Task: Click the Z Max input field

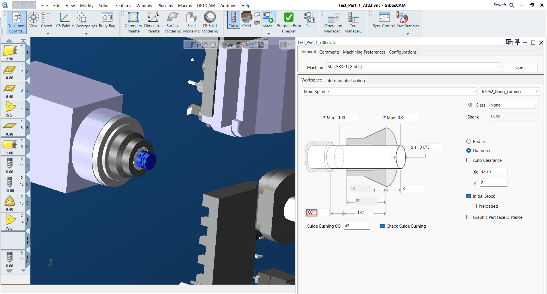Action: (408, 117)
